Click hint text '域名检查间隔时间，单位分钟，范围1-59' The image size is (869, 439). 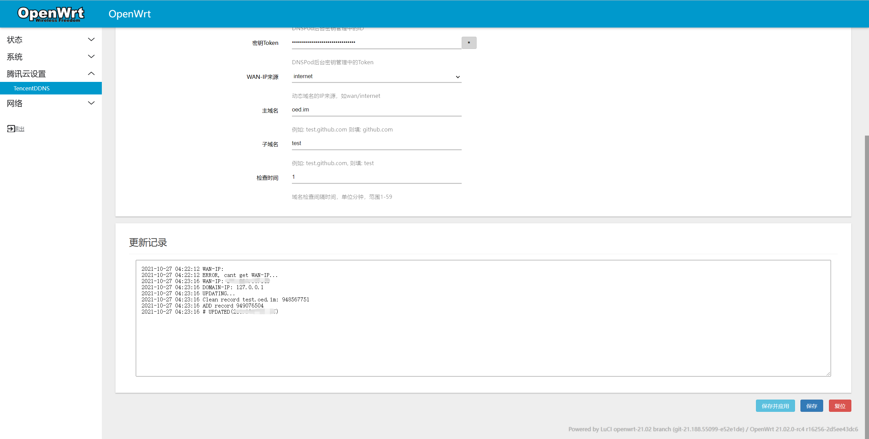(342, 197)
